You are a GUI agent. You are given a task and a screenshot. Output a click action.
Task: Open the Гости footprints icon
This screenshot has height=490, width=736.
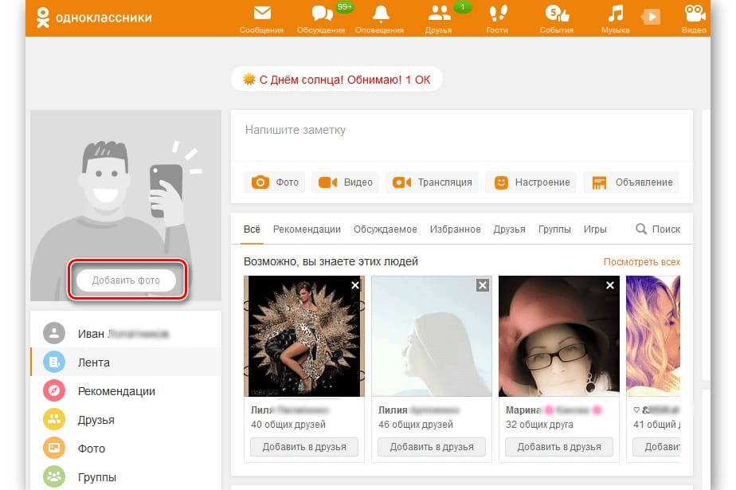click(498, 14)
